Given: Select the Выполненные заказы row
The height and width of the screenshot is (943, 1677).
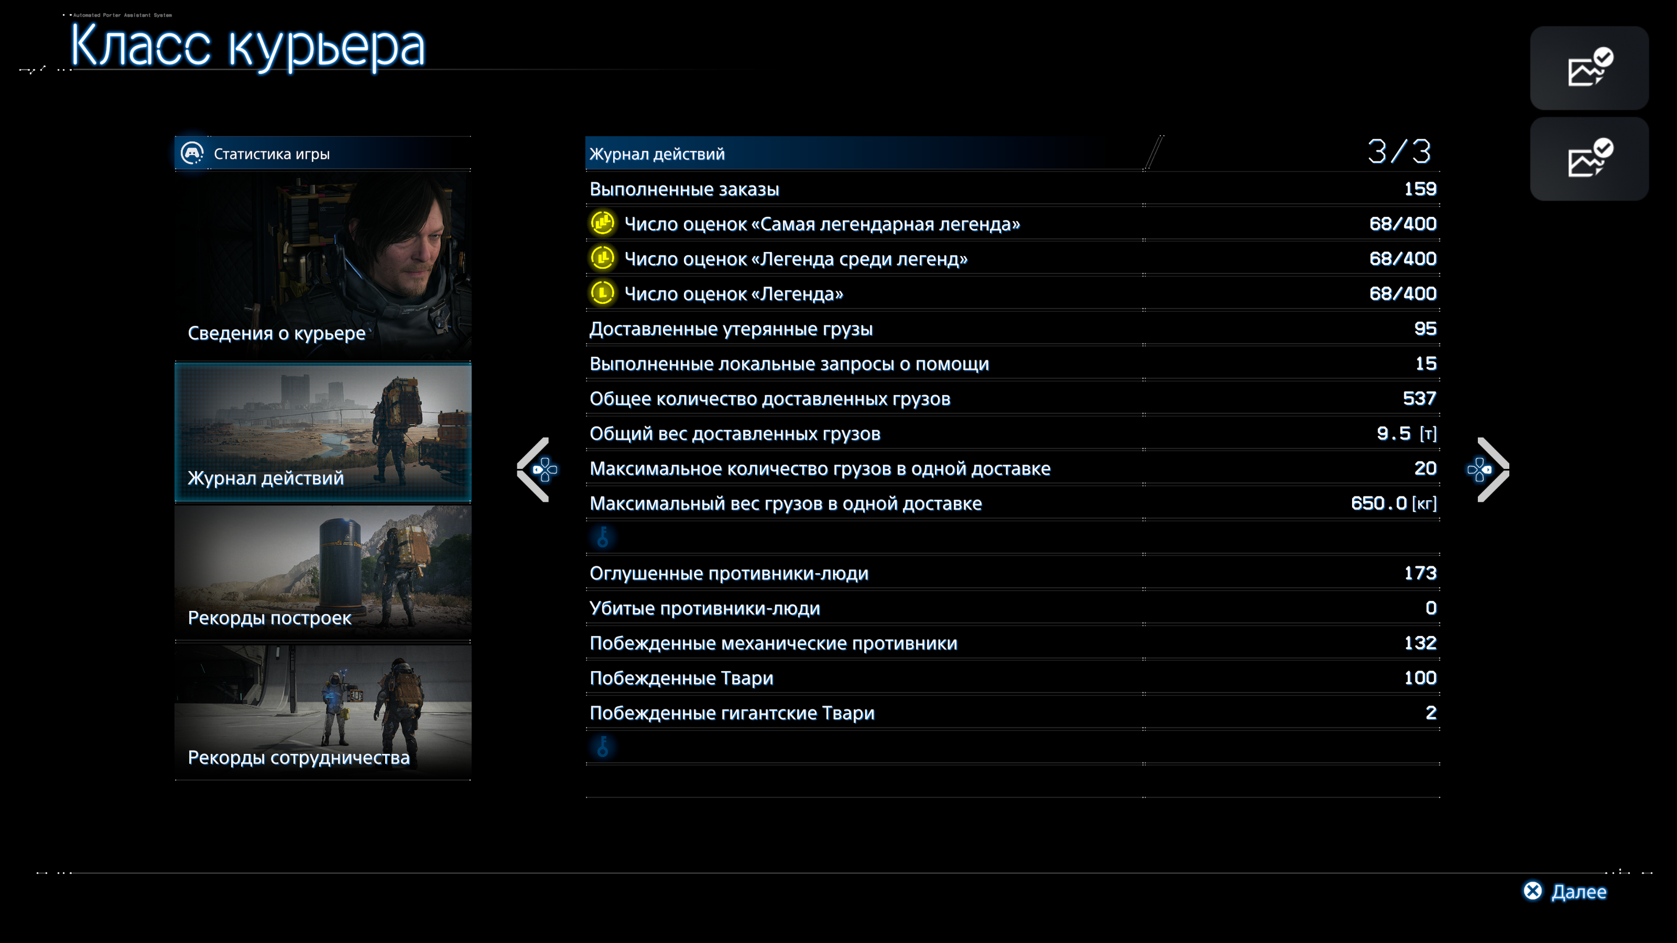Looking at the screenshot, I should pos(1012,189).
